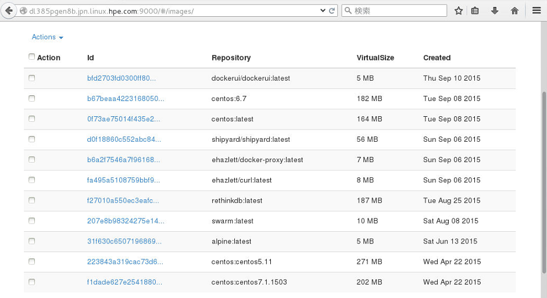Click the site identity globe icon
The height and width of the screenshot is (298, 547).
[23, 11]
